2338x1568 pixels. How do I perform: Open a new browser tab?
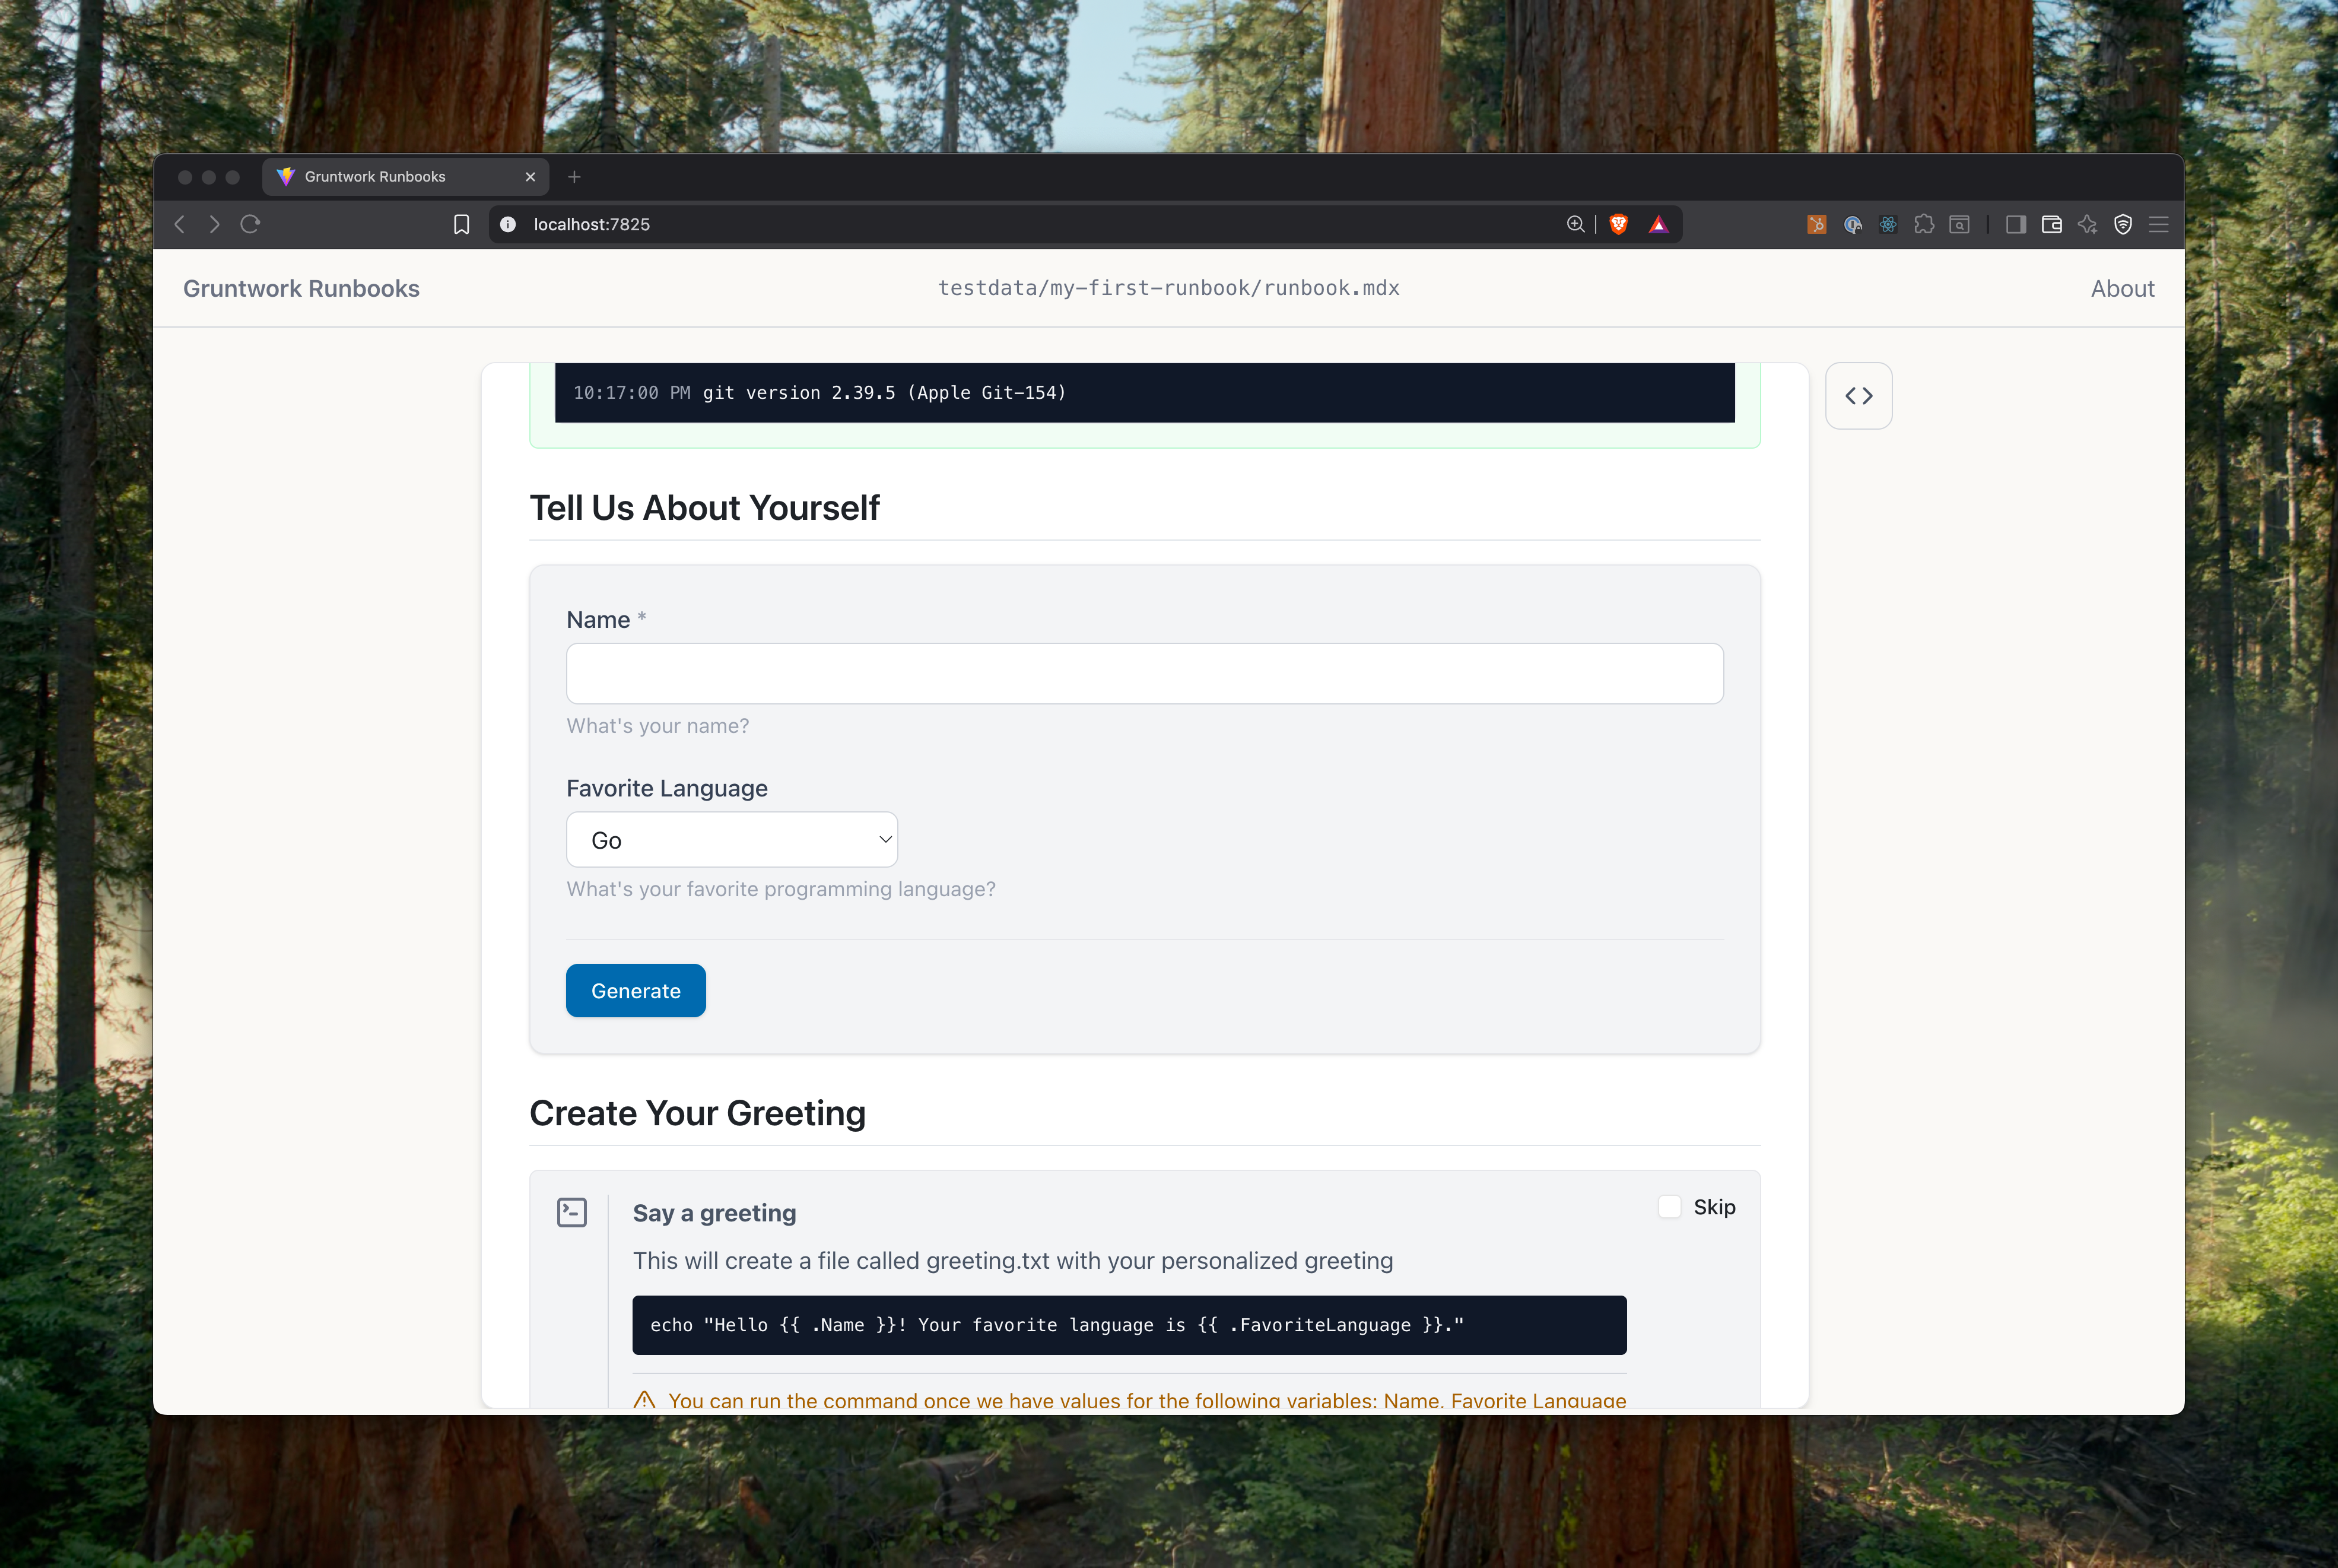tap(574, 177)
